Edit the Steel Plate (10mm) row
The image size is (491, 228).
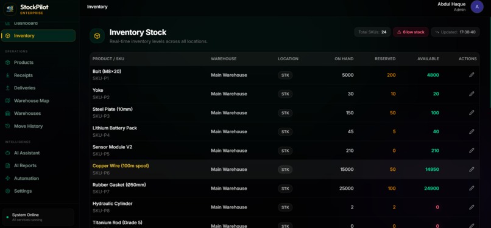(x=472, y=112)
